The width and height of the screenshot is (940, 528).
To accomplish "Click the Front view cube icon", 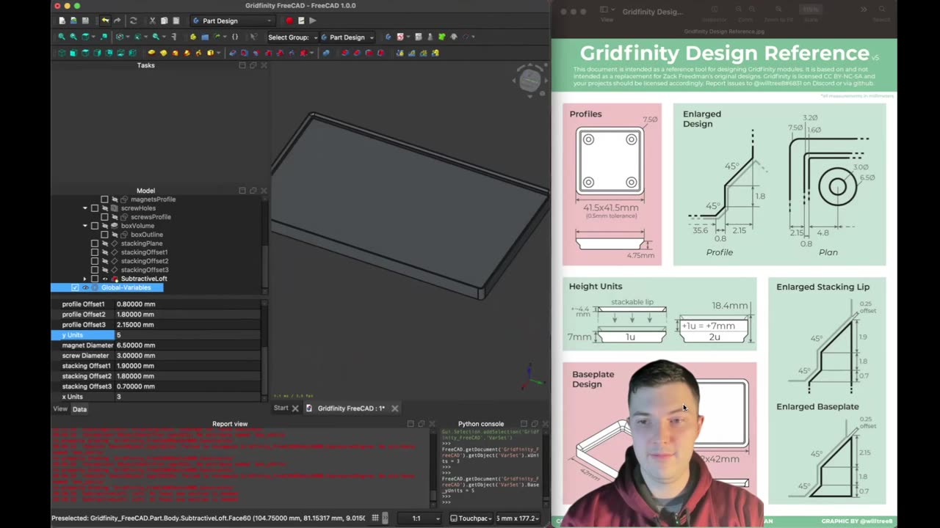I will pyautogui.click(x=73, y=53).
